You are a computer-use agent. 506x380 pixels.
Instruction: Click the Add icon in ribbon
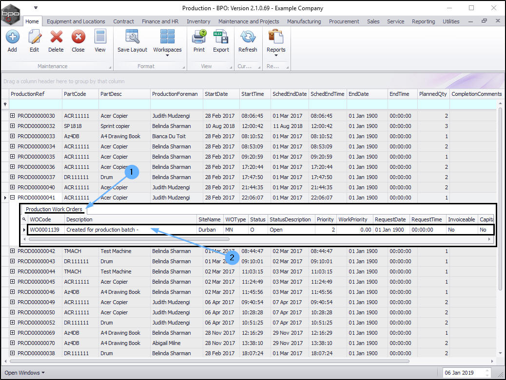(12, 41)
